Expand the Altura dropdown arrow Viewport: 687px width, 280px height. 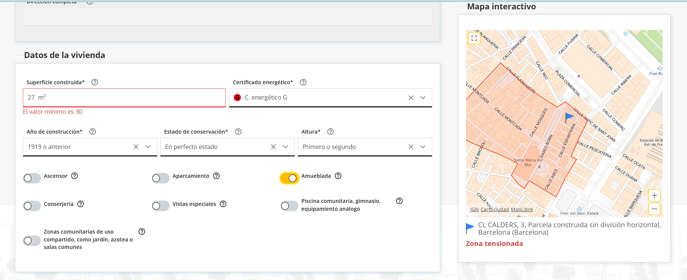(423, 147)
